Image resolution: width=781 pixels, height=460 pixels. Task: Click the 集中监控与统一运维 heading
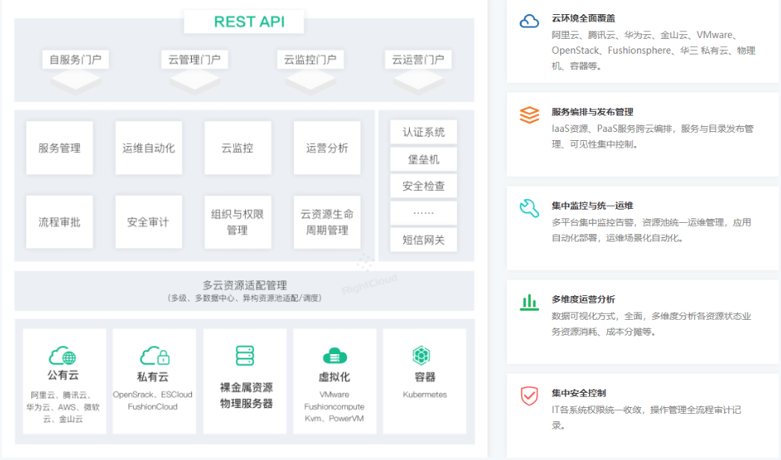point(592,205)
